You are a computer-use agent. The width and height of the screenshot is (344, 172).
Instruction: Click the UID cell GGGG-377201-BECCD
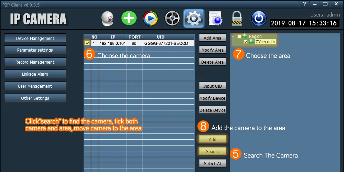pyautogui.click(x=166, y=43)
